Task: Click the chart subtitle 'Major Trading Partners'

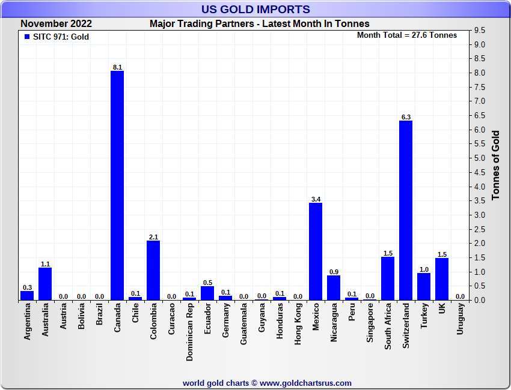Action: [x=202, y=24]
